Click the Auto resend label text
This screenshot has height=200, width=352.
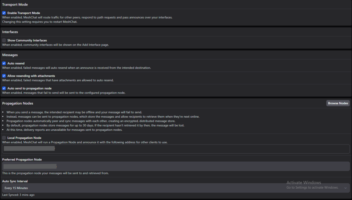click(16, 63)
